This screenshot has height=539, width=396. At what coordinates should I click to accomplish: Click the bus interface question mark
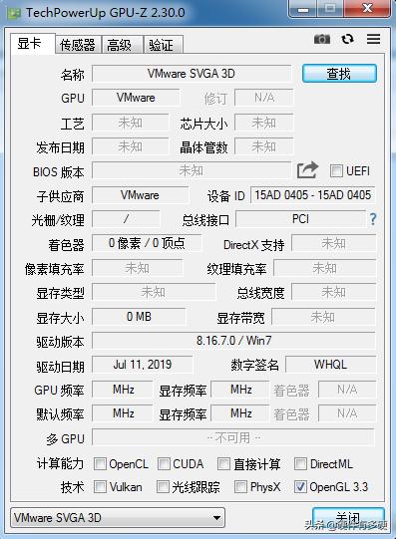click(x=373, y=219)
